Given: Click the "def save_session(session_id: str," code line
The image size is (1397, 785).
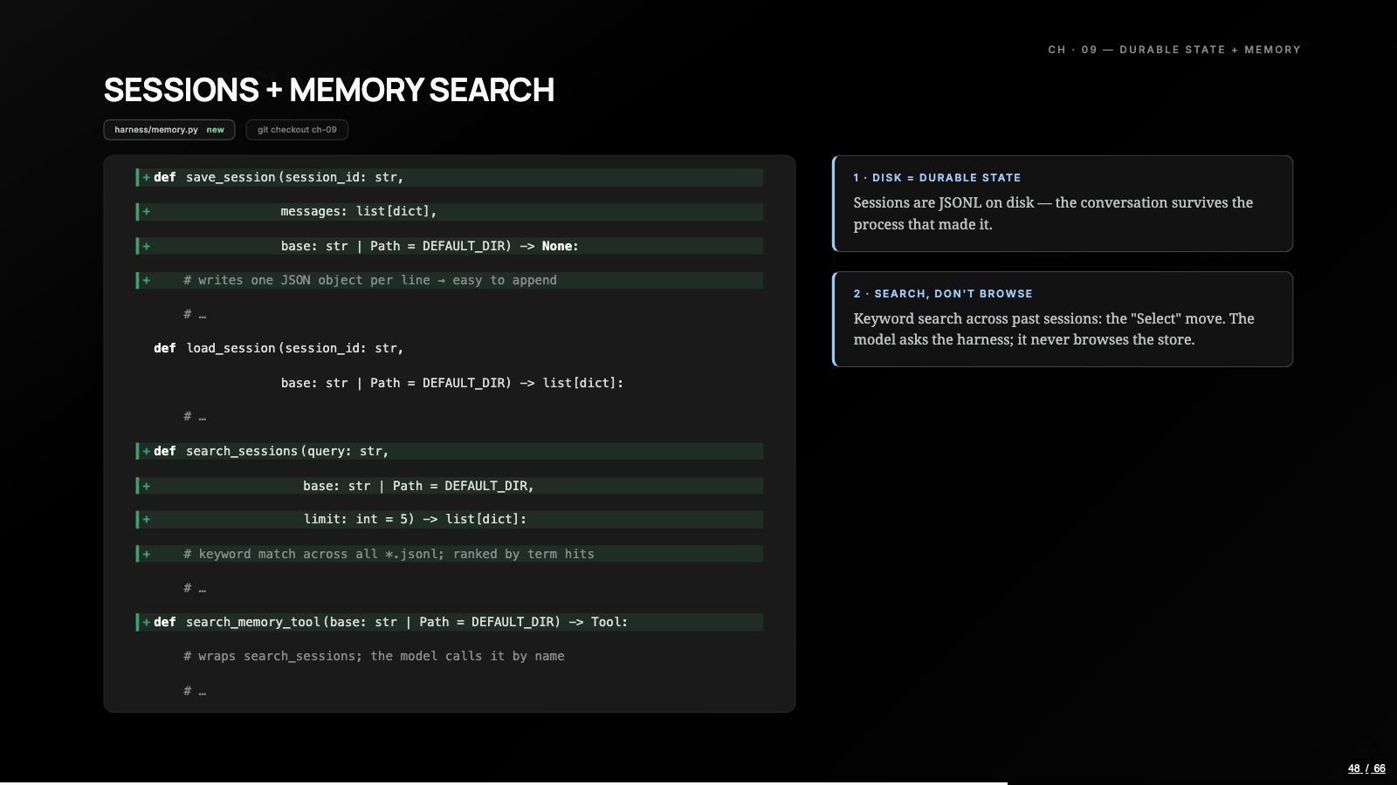Looking at the screenshot, I should 450,177.
